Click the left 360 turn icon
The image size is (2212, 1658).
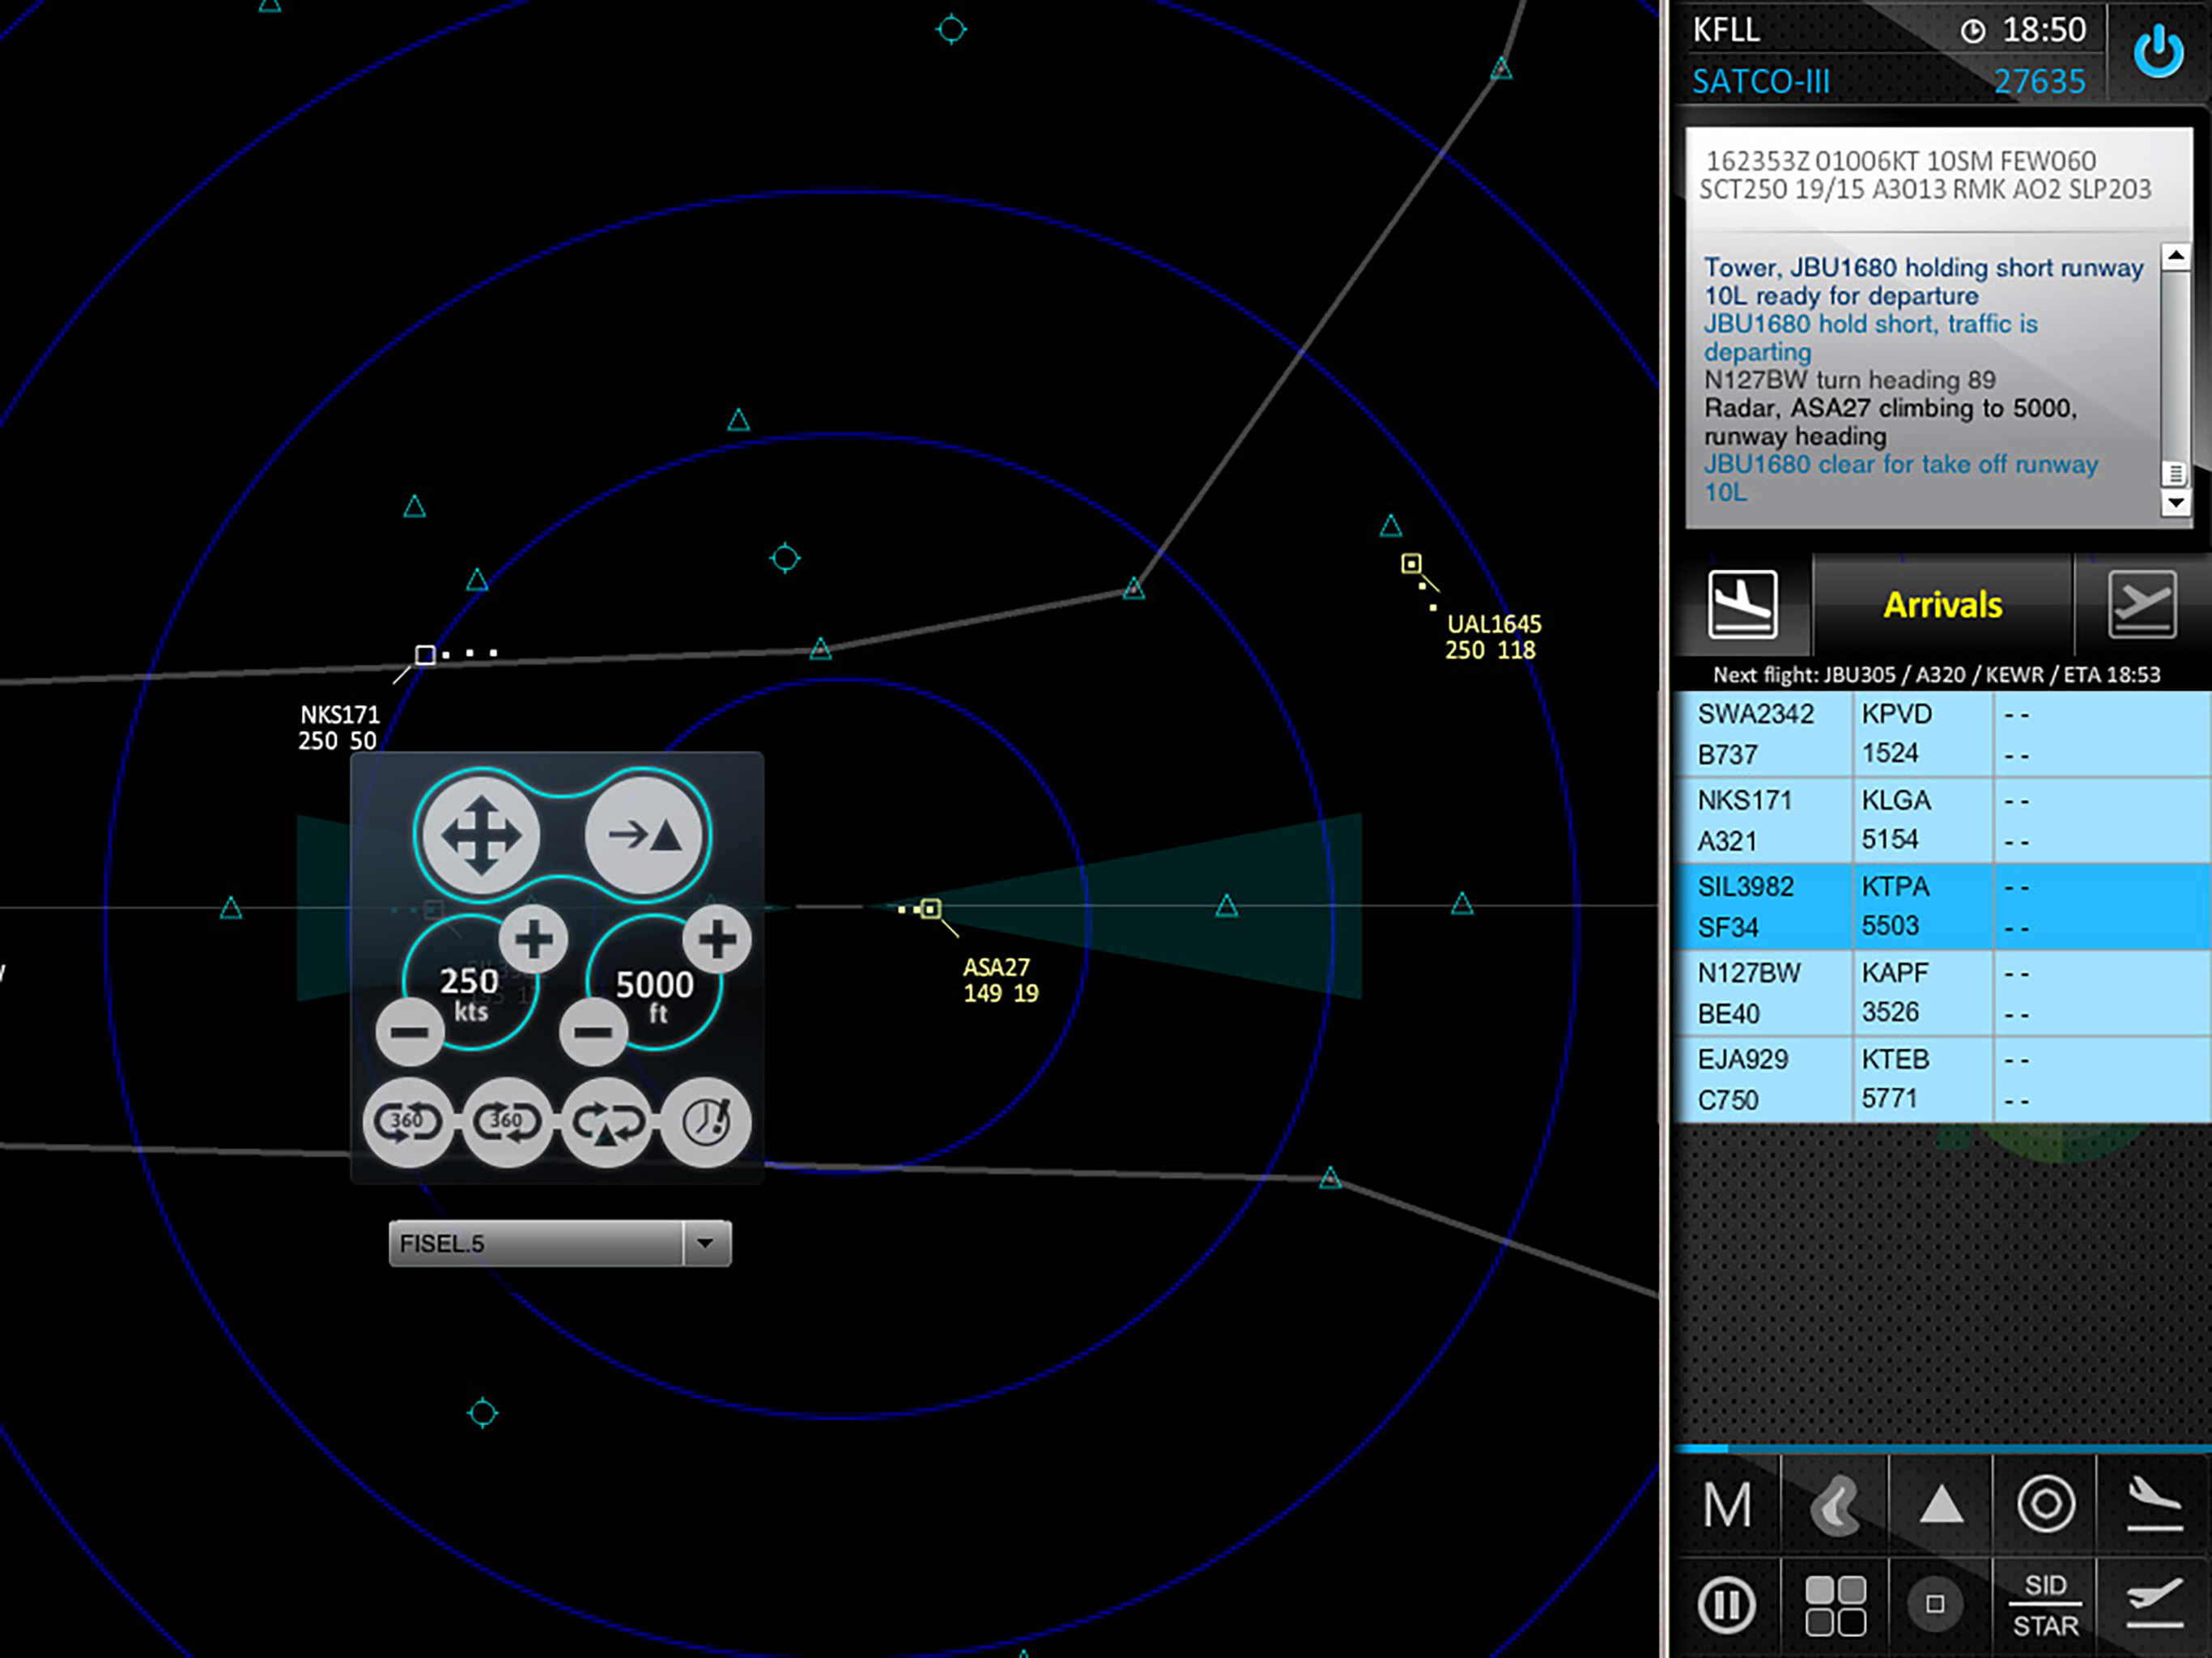(x=408, y=1122)
